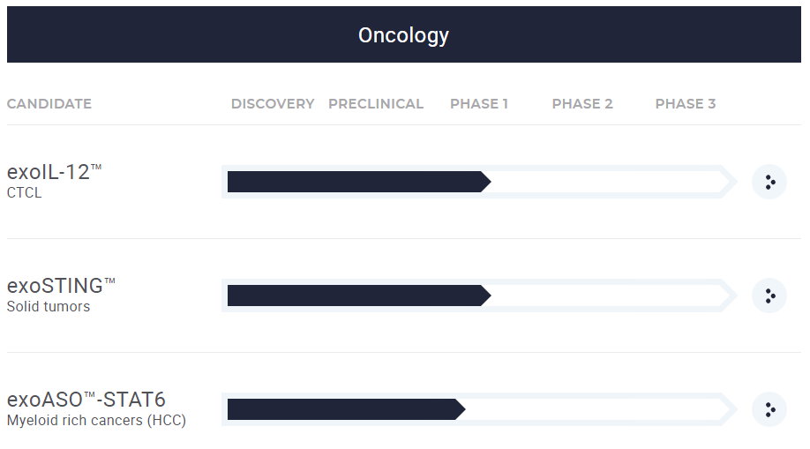Expand exoASO-STAT6 details via dots icon
The width and height of the screenshot is (810, 449).
(769, 409)
